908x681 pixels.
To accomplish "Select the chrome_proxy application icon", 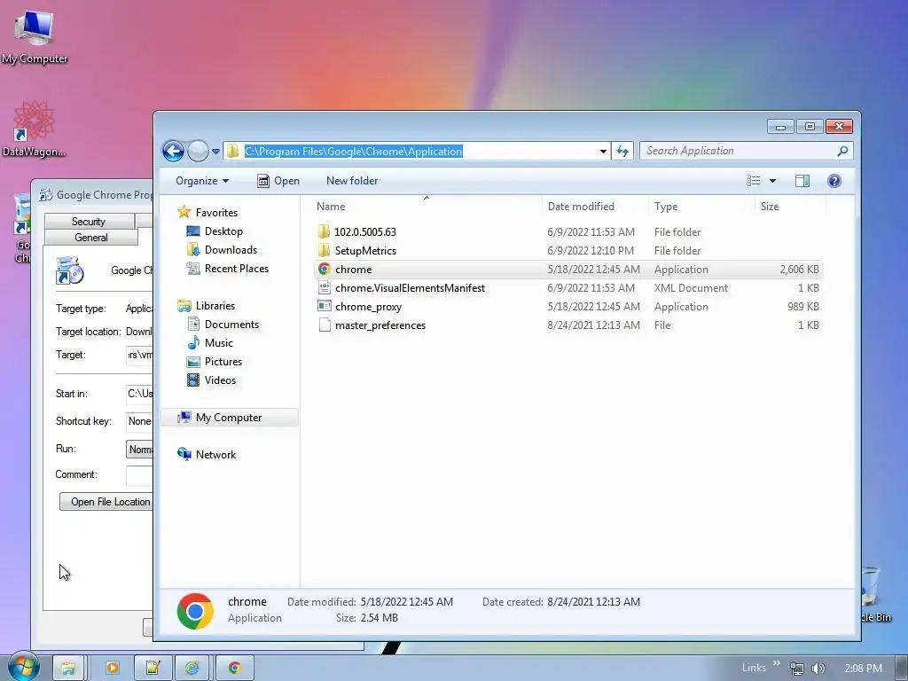I will click(x=325, y=306).
